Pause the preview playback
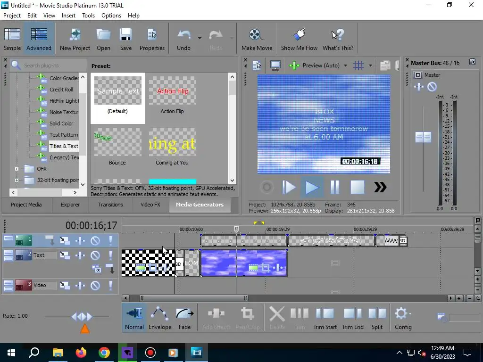The width and height of the screenshot is (483, 362). tap(335, 187)
